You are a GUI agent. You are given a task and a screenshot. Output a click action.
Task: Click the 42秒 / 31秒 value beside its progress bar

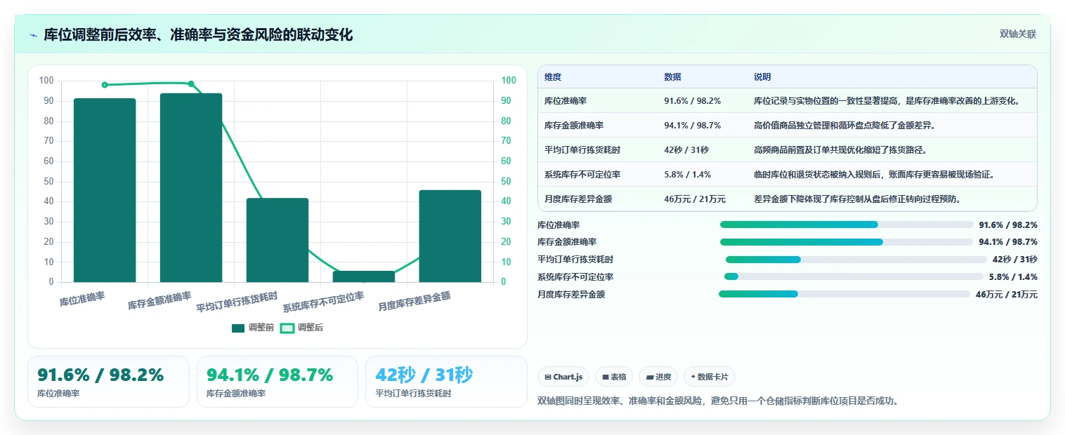1014,260
